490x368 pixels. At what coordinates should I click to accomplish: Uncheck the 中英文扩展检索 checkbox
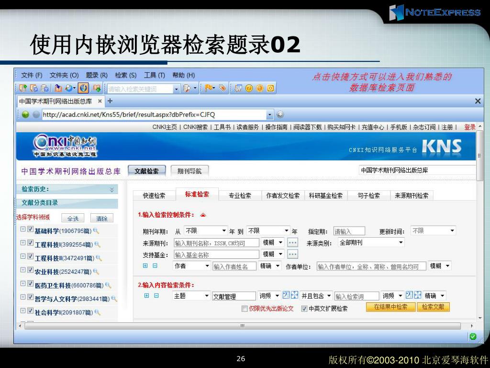(x=304, y=309)
